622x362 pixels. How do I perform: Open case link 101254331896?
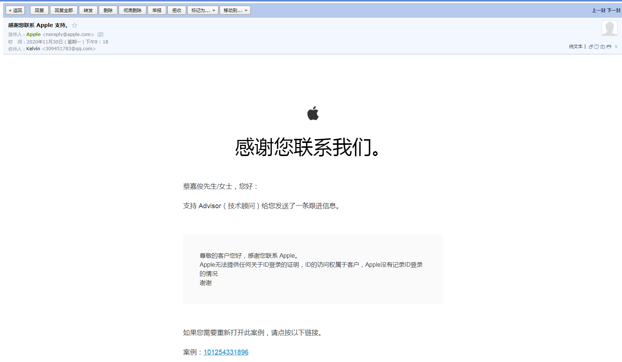226,352
